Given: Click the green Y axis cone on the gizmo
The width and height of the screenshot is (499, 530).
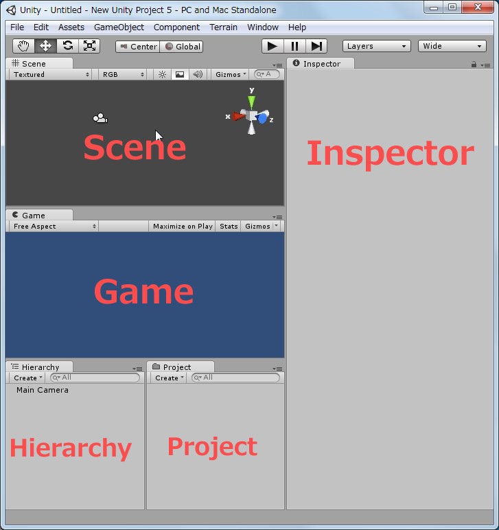Looking at the screenshot, I should pos(252,102).
